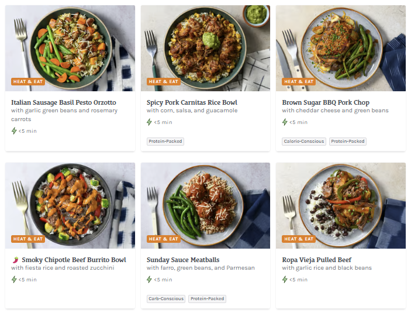Click lightning icon on Smoky Chipotle Beef card
The image size is (411, 313).
tap(14, 280)
